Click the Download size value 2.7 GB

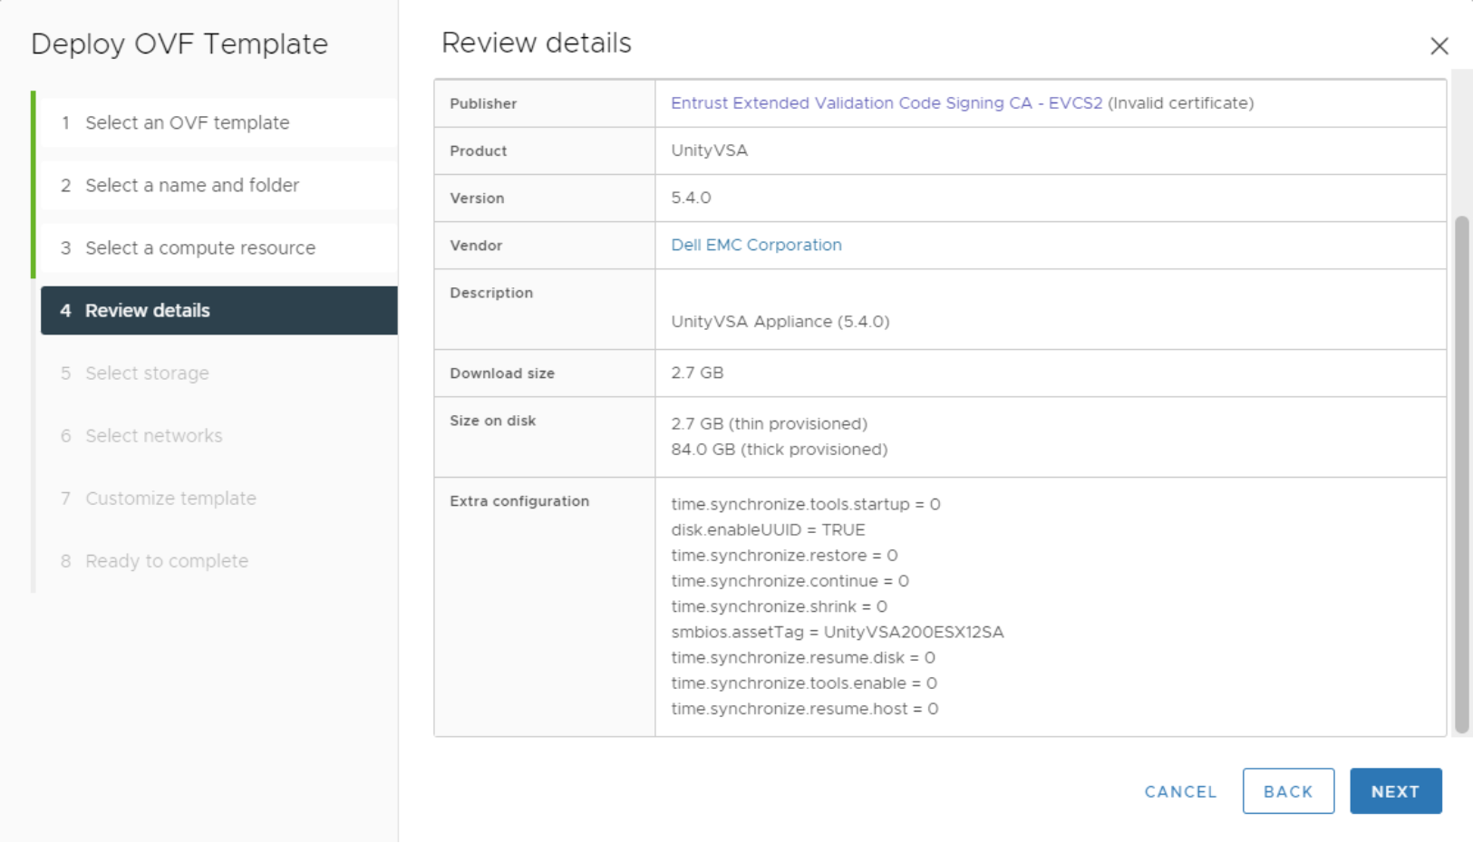(x=697, y=373)
